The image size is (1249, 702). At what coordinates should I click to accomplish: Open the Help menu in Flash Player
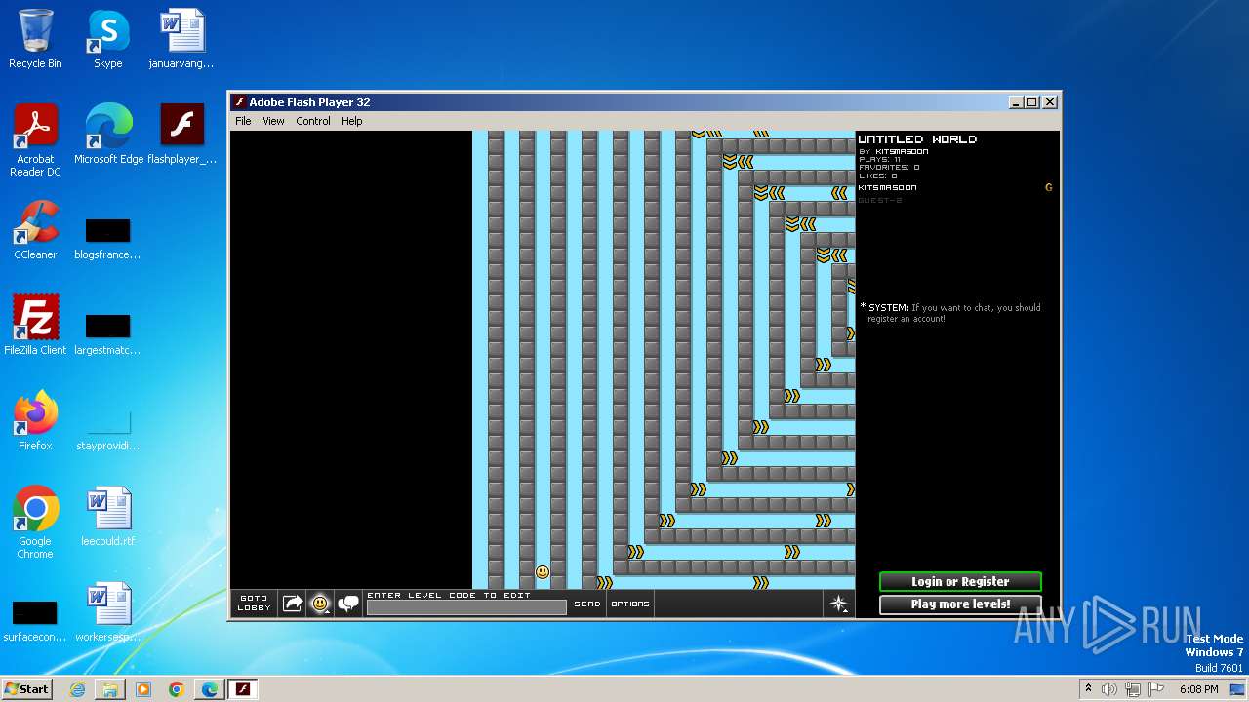coord(352,121)
